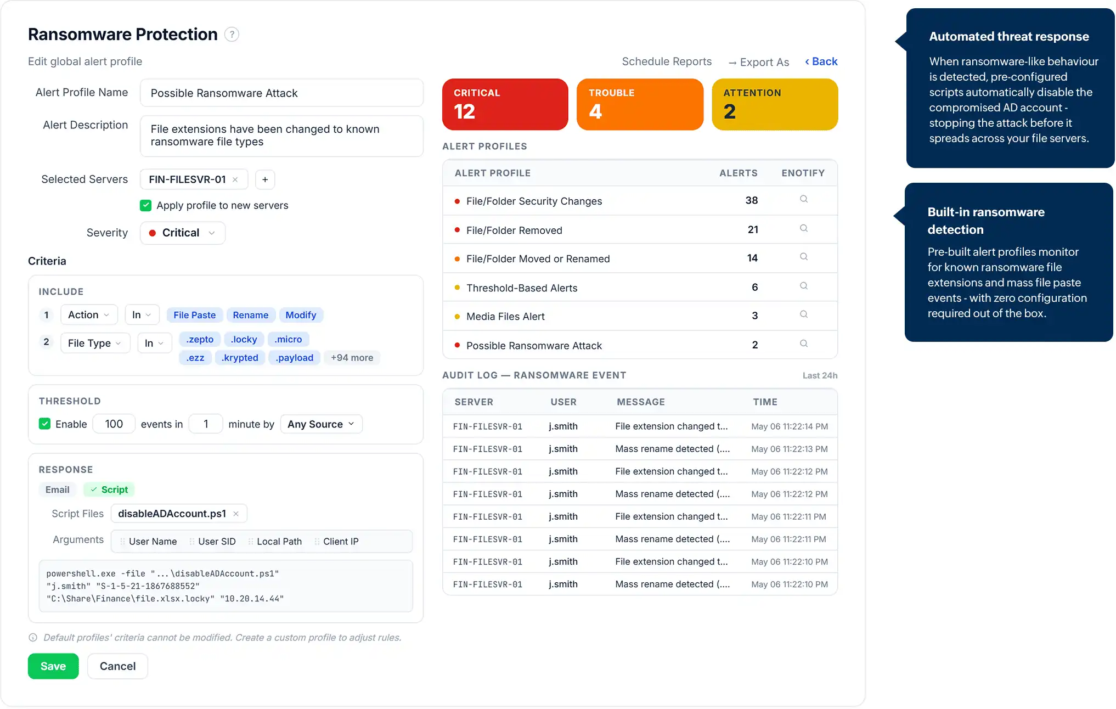1116x709 pixels.
Task: Open eNotify for Possible Ransomware Attack
Action: (803, 344)
